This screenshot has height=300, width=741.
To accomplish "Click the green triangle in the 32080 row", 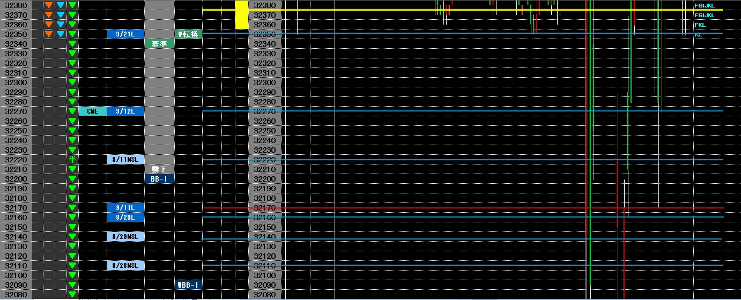I will 72,295.
